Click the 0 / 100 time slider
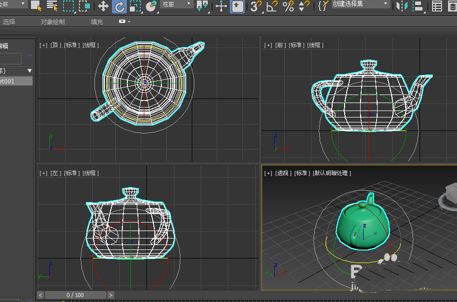 (75, 295)
